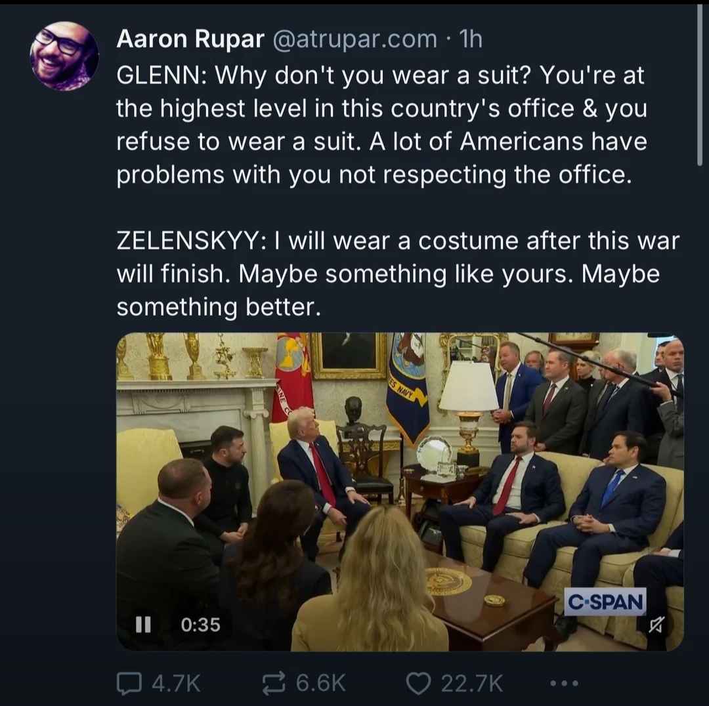
Task: Click the 22.7K like count
Action: pyautogui.click(x=471, y=683)
